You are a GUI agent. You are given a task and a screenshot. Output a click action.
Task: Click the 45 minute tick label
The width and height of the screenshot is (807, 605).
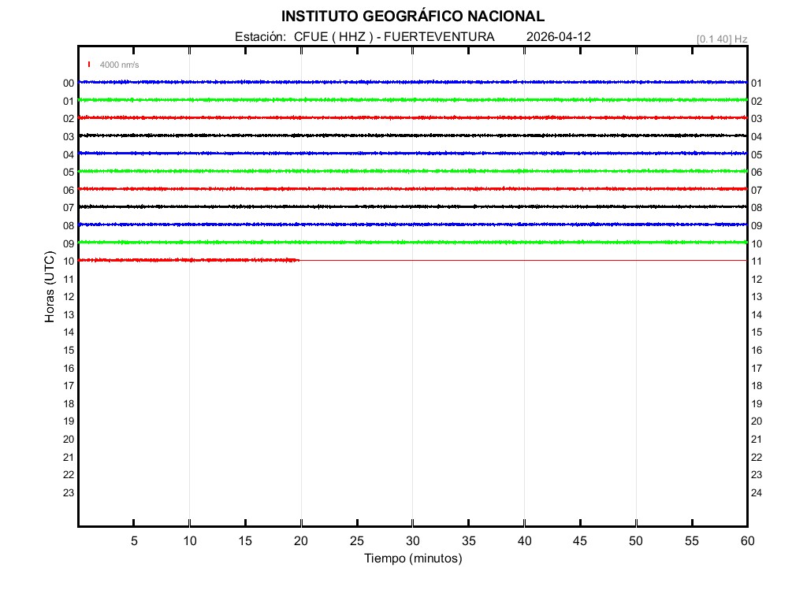coord(579,540)
